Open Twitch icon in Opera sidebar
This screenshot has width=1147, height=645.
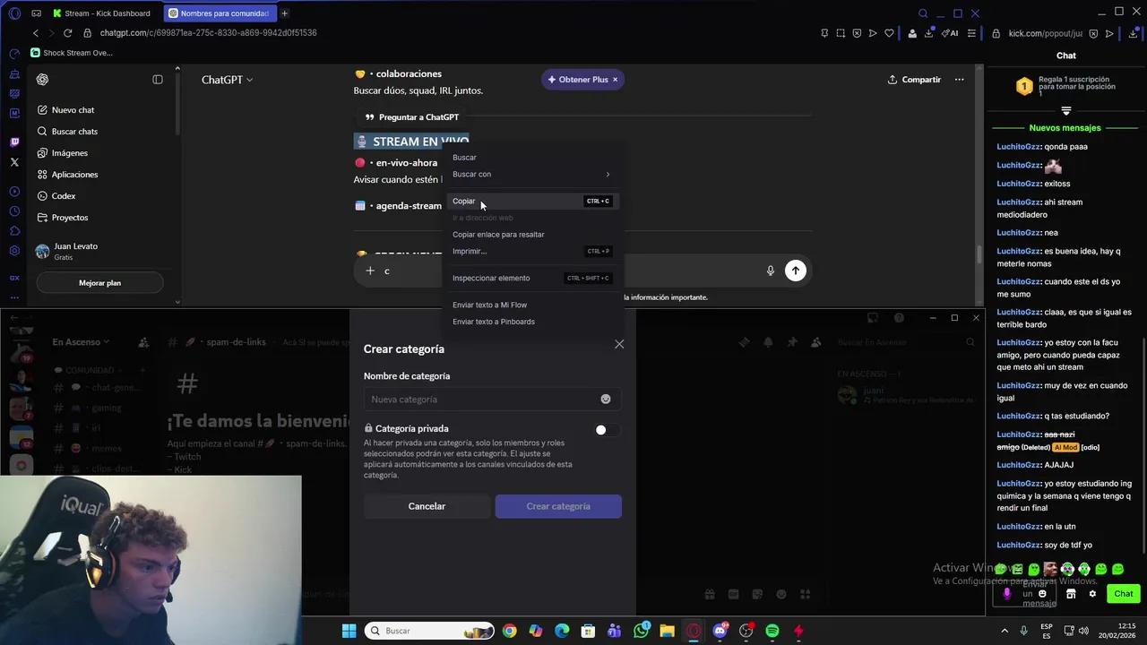[14, 142]
